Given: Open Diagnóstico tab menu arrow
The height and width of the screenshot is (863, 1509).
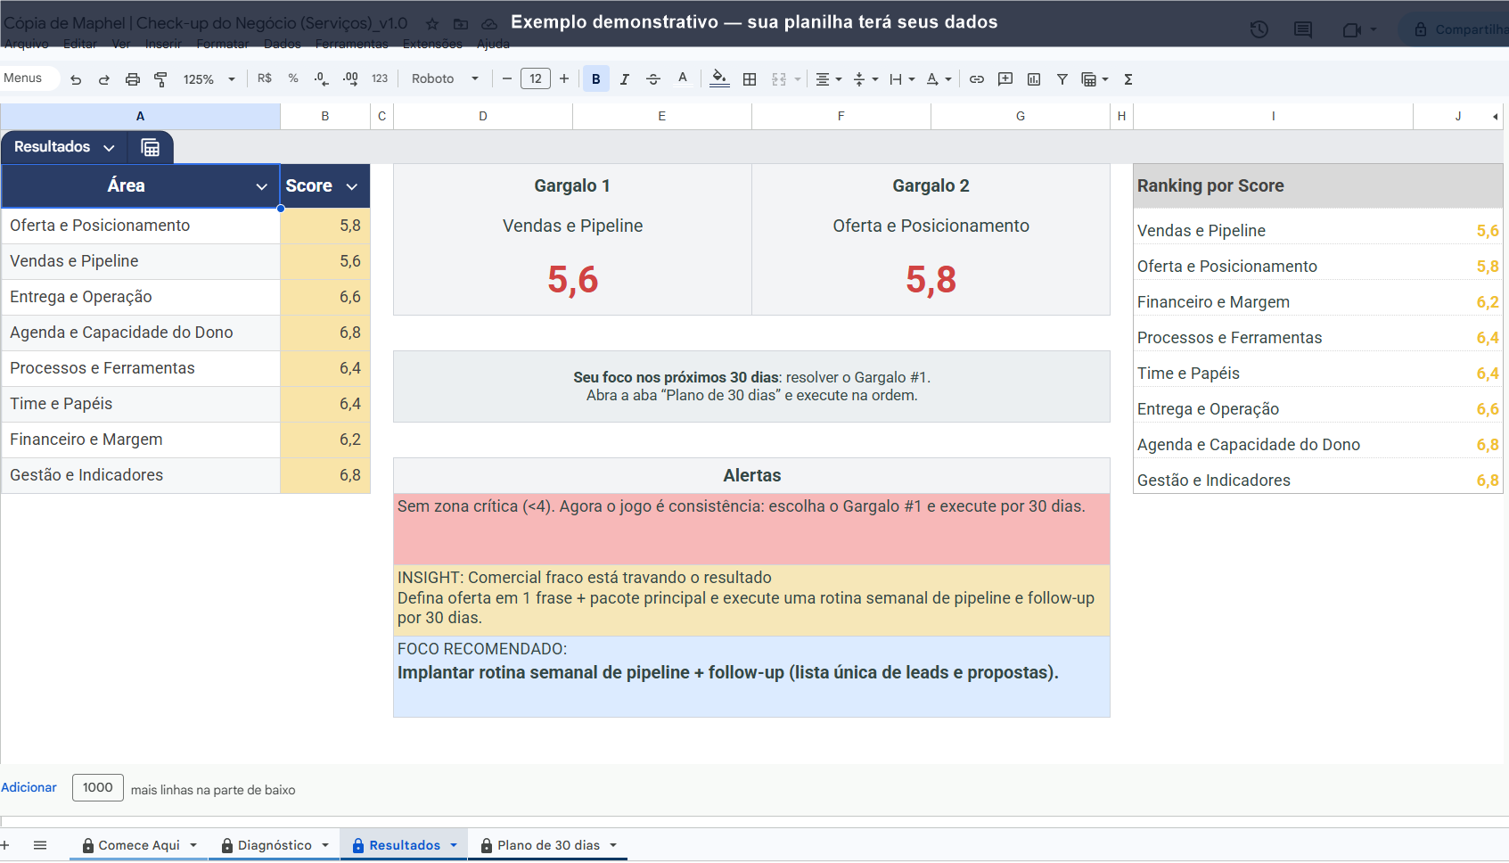Looking at the screenshot, I should (325, 845).
